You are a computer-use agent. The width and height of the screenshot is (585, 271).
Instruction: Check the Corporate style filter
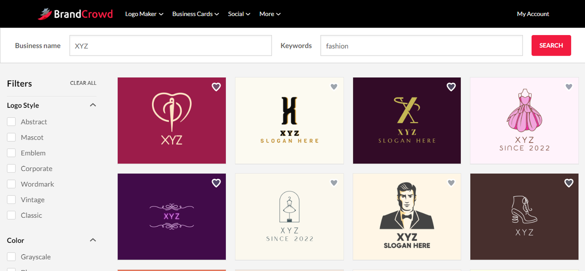point(11,168)
